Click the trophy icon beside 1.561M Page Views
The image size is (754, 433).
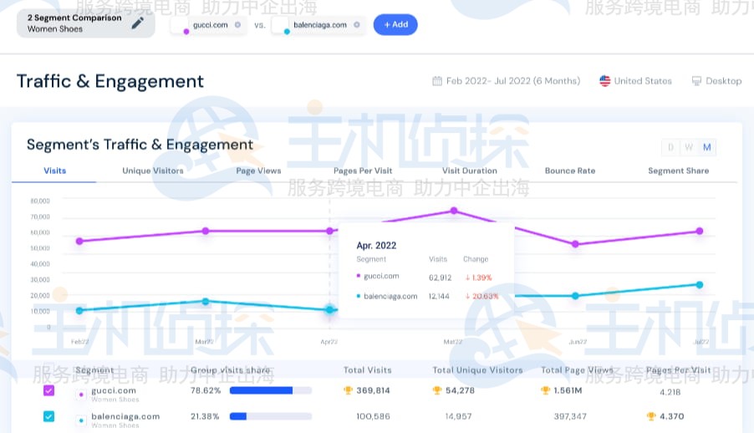tap(546, 390)
